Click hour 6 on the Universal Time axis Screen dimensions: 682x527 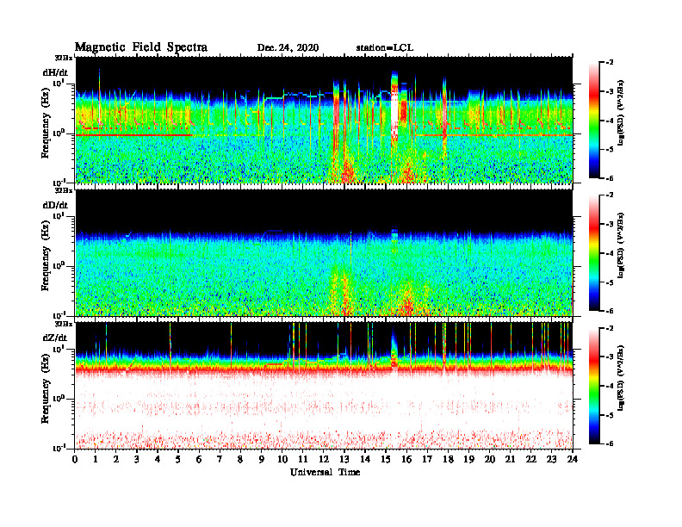(x=199, y=460)
